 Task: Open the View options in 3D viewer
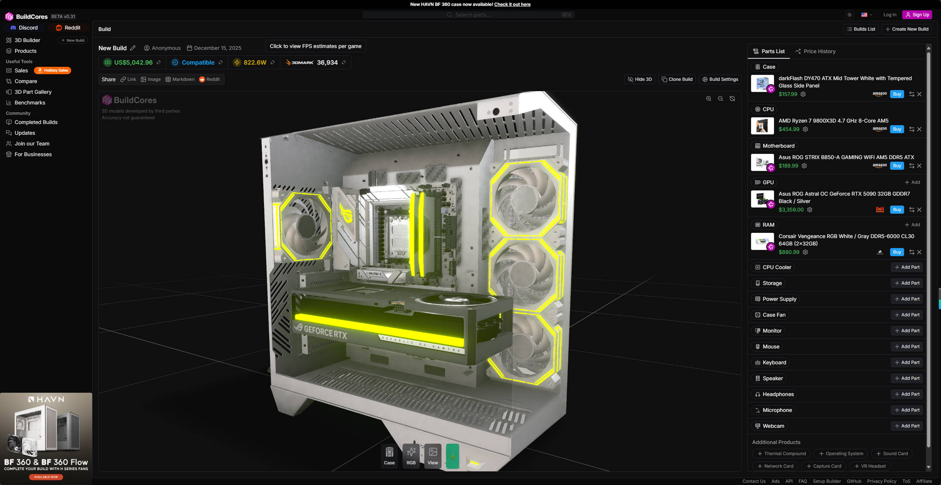coord(433,455)
